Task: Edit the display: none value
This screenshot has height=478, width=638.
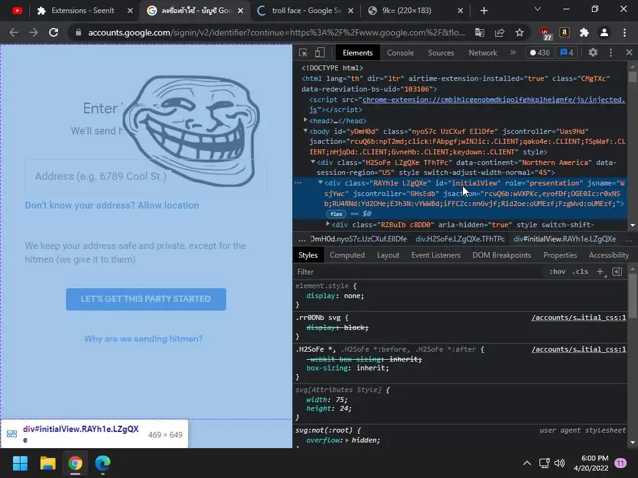Action: tap(353, 296)
